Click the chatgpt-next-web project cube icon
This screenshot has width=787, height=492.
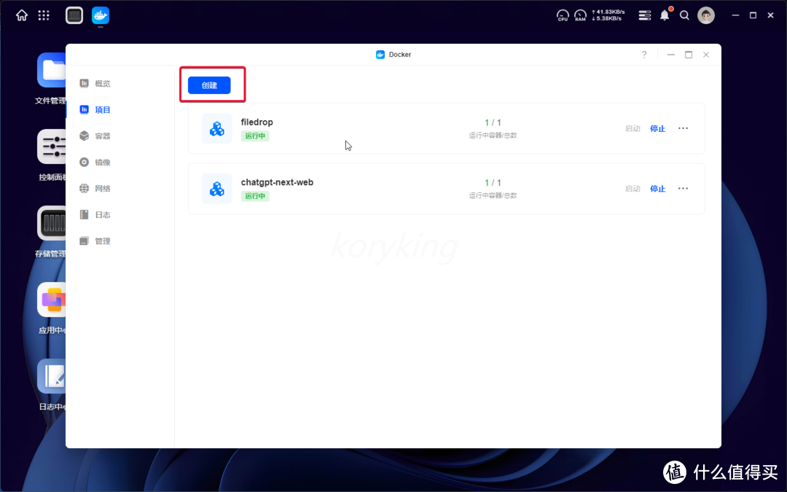pyautogui.click(x=217, y=189)
